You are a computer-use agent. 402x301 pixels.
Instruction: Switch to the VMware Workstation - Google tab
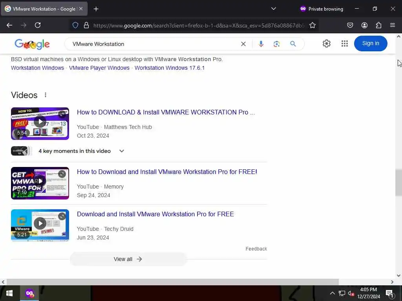(44, 9)
